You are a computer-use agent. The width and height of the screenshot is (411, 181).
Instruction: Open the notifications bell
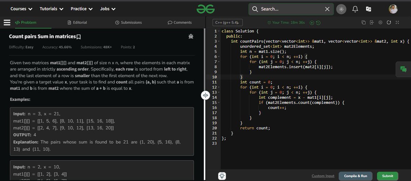(x=355, y=9)
